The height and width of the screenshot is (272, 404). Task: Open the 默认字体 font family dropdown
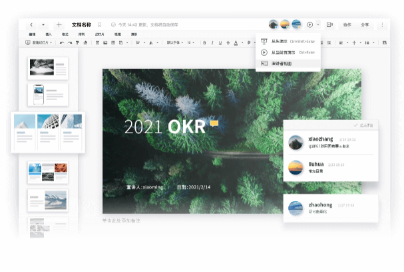174,42
